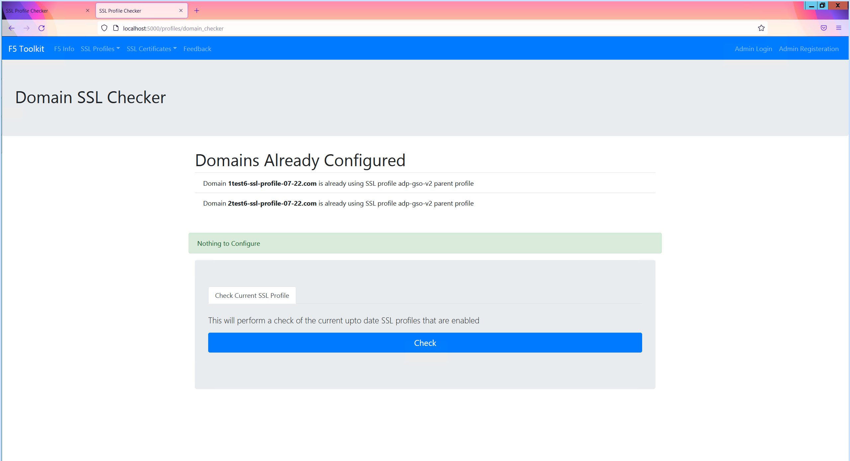The height and width of the screenshot is (461, 850).
Task: Click the F5 Toolkit brand logo
Action: 26,49
